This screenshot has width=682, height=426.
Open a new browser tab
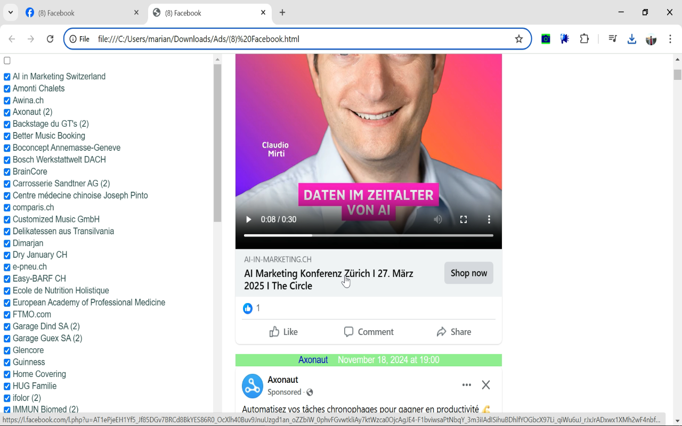tap(282, 13)
